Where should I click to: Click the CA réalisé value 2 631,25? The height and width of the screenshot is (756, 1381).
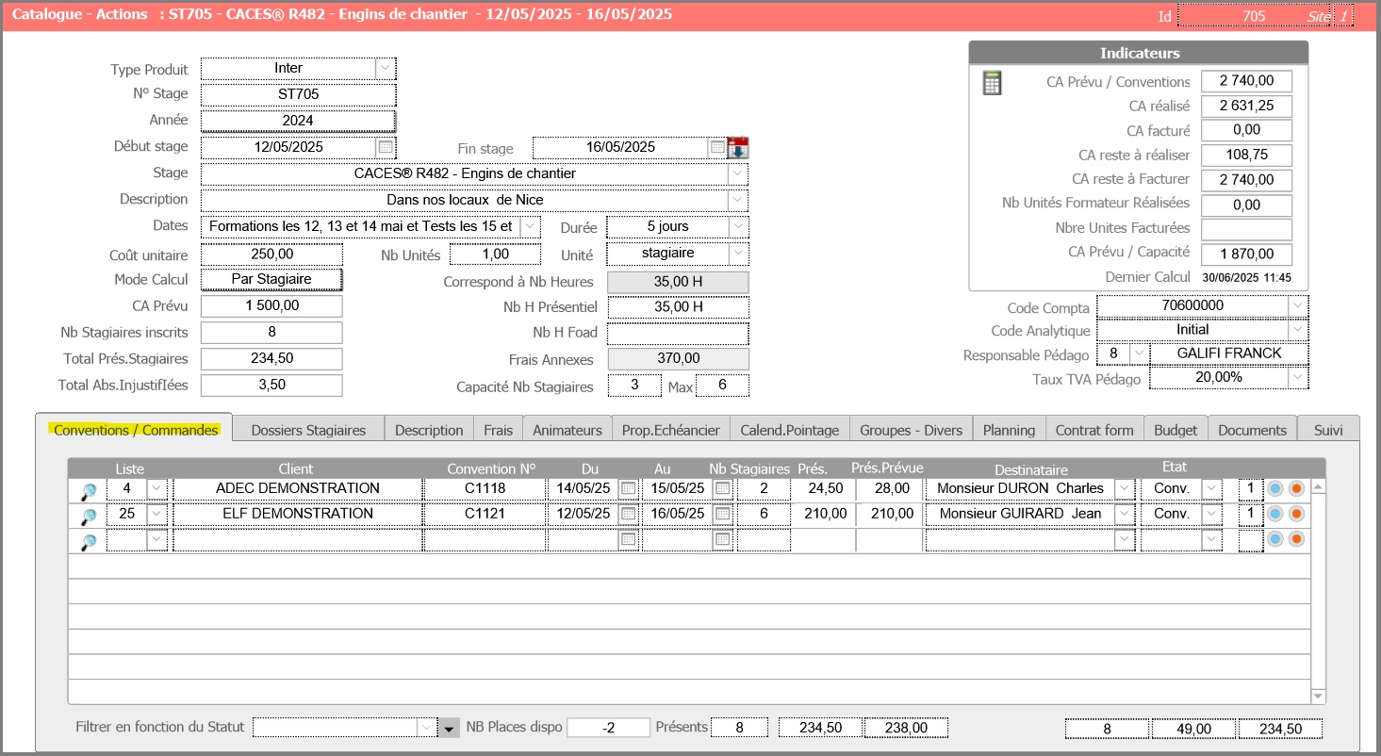(1246, 107)
